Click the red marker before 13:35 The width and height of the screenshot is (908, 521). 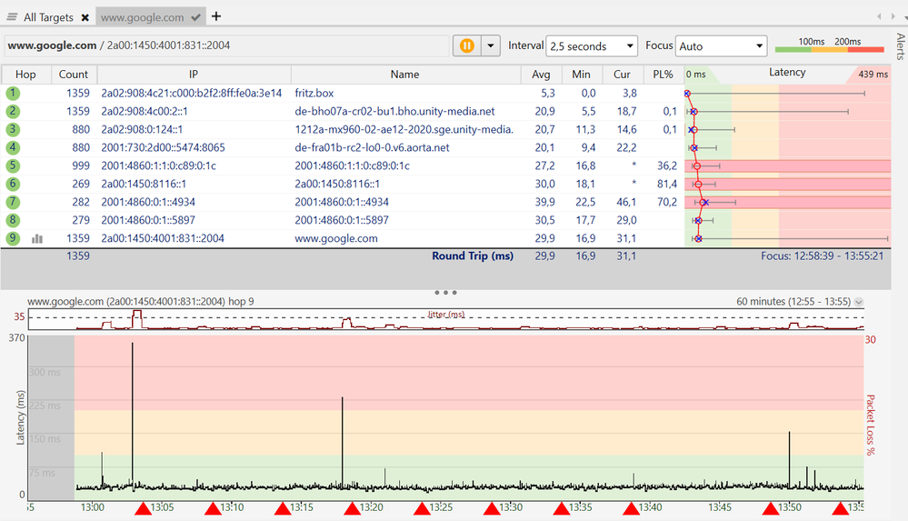pyautogui.click(x=561, y=508)
